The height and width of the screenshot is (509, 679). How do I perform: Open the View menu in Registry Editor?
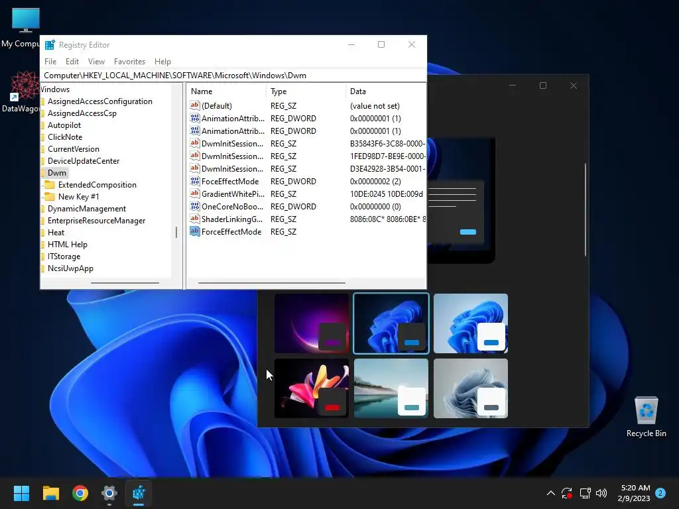coord(96,62)
